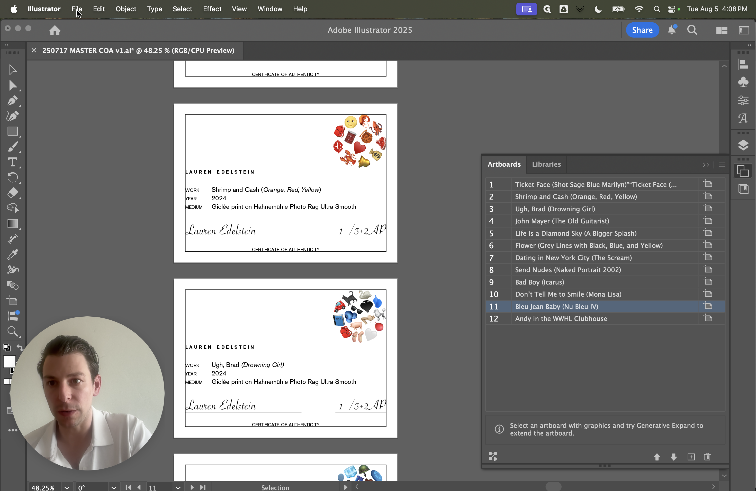Select artboard John Mayer (The Old Guitarist)
This screenshot has height=491, width=756.
pos(605,221)
